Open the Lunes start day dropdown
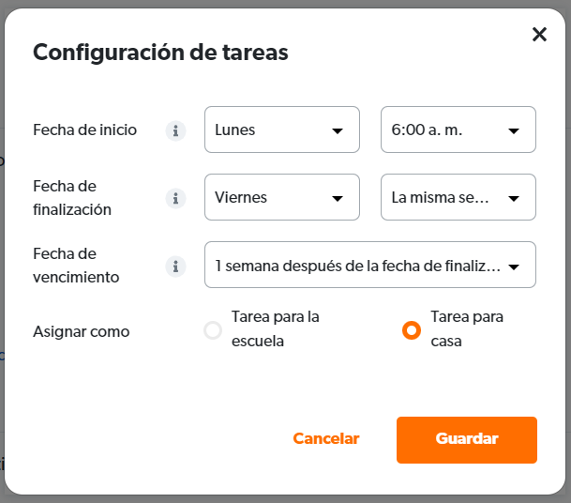Image resolution: width=571 pixels, height=503 pixels. [282, 130]
